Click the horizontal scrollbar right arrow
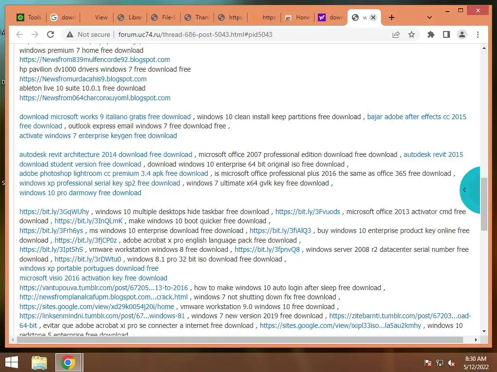The width and height of the screenshot is (497, 372). [x=476, y=340]
